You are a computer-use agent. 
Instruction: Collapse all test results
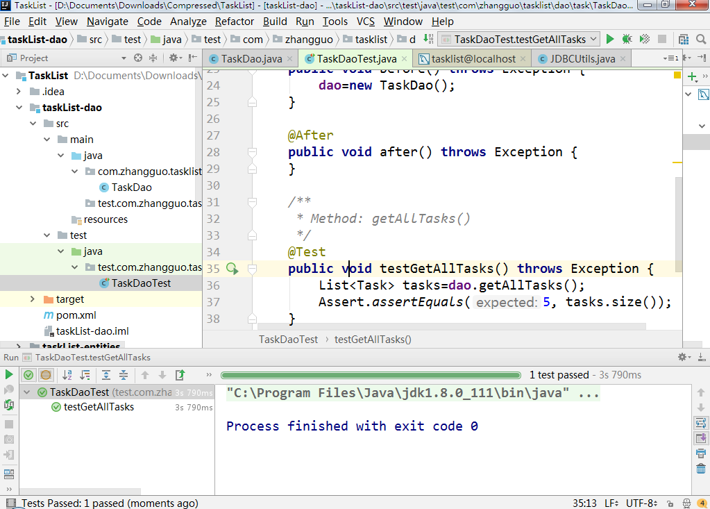(124, 374)
